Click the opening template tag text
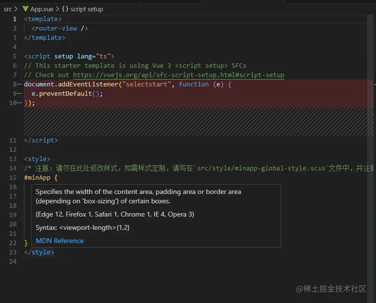Viewport: 376px width, 303px height. [x=43, y=19]
